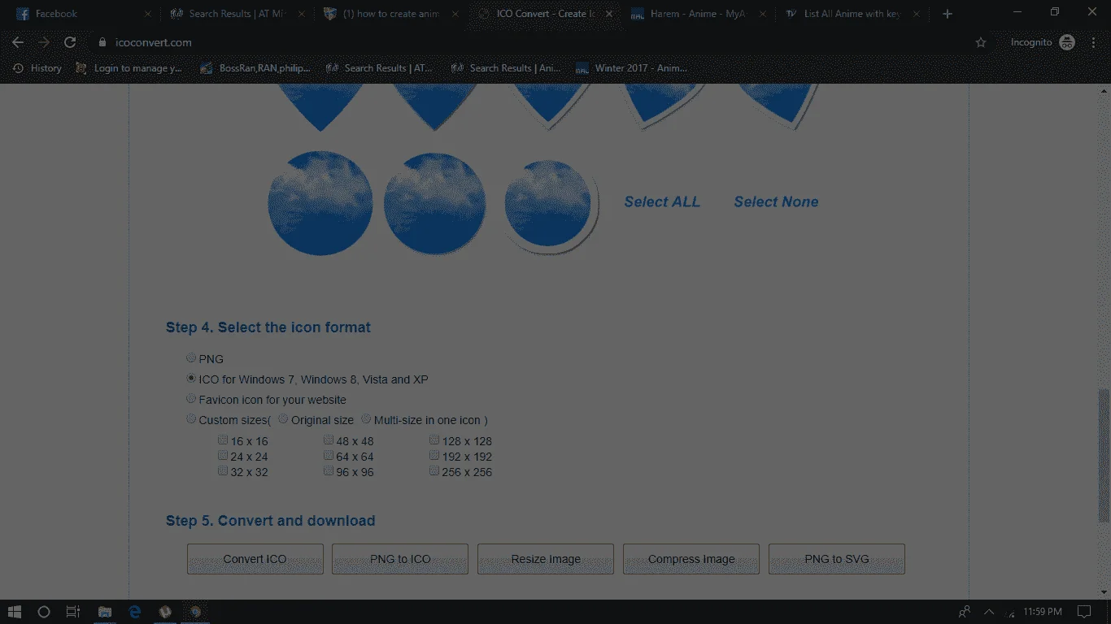The width and height of the screenshot is (1111, 624).
Task: Open the notification center icon
Action: (1083, 612)
